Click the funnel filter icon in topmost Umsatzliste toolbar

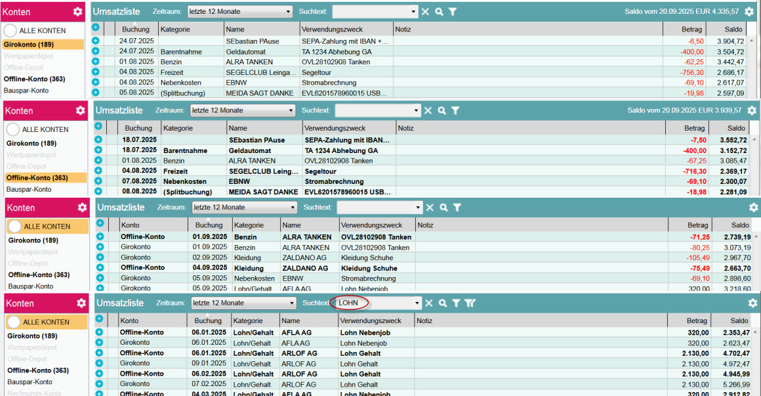pyautogui.click(x=453, y=12)
